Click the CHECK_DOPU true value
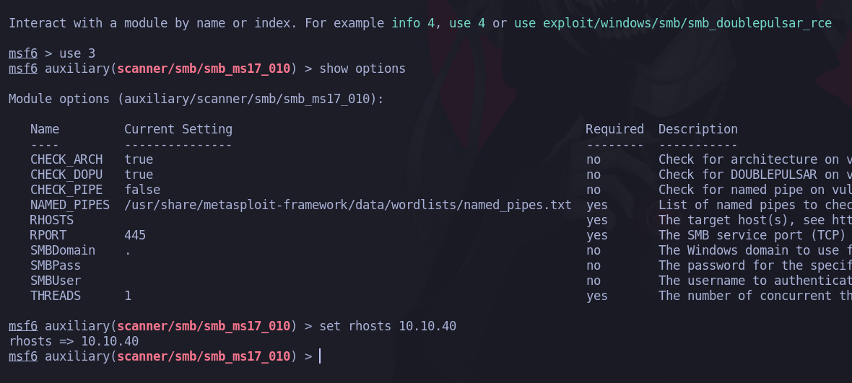This screenshot has height=383, width=852. coord(139,174)
